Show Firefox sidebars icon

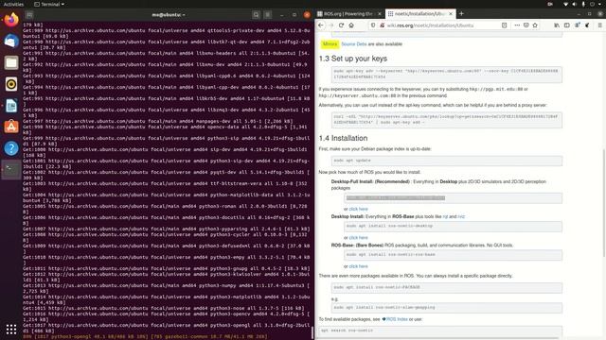(x=566, y=25)
